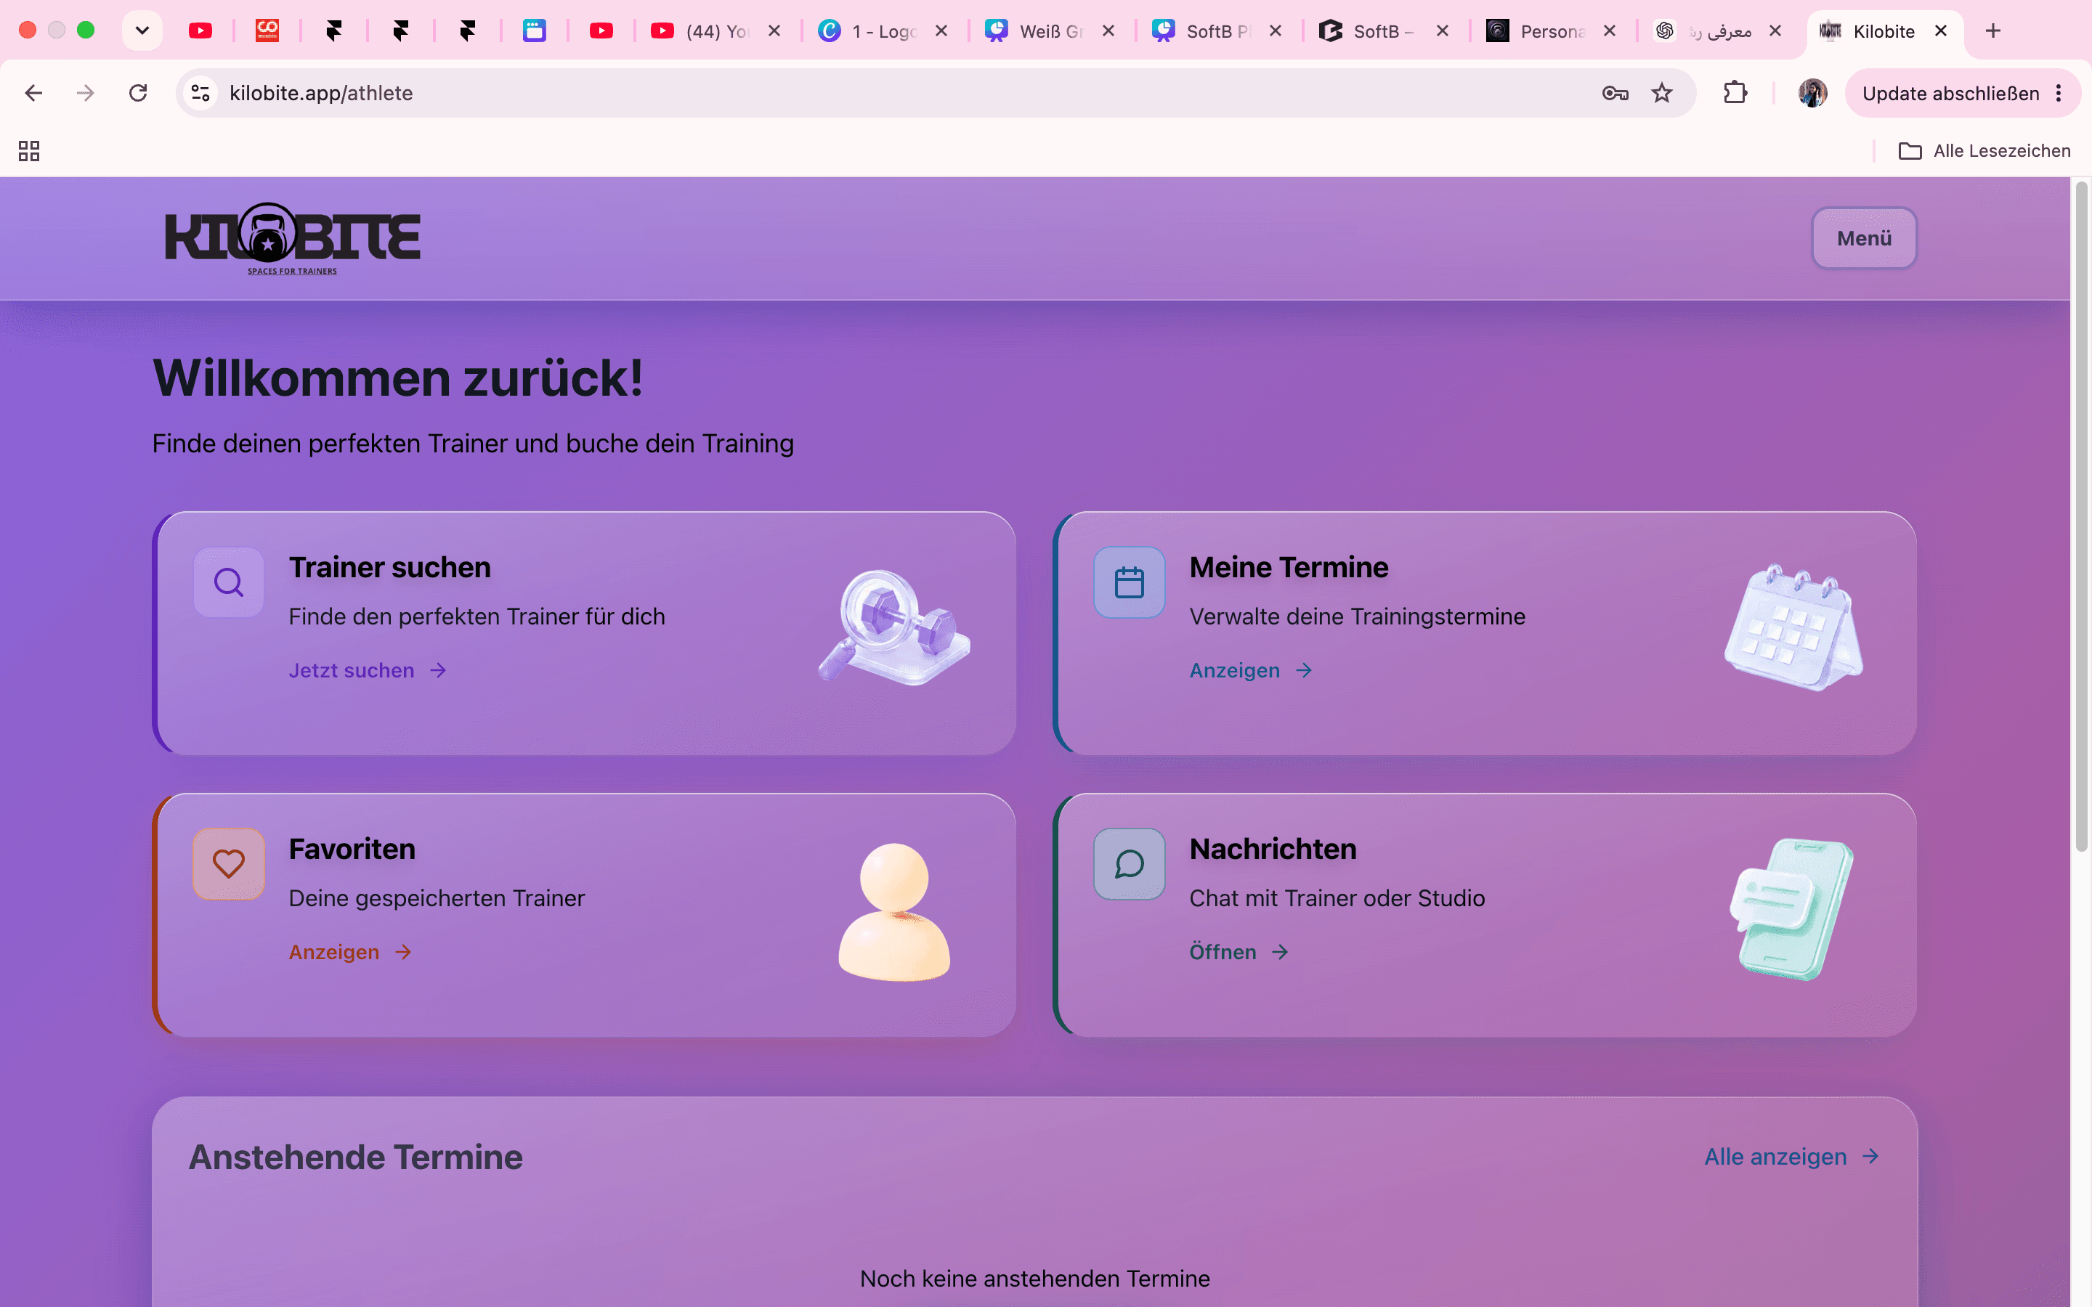Viewport: 2092px width, 1307px height.
Task: Click Update abschließen button
Action: tap(1950, 94)
